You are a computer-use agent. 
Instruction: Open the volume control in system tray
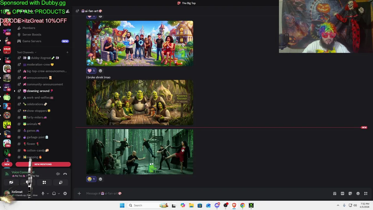355,205
